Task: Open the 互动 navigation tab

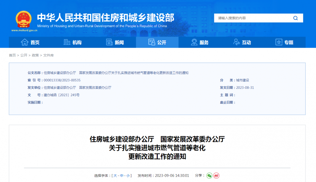Action: pyautogui.click(x=242, y=42)
